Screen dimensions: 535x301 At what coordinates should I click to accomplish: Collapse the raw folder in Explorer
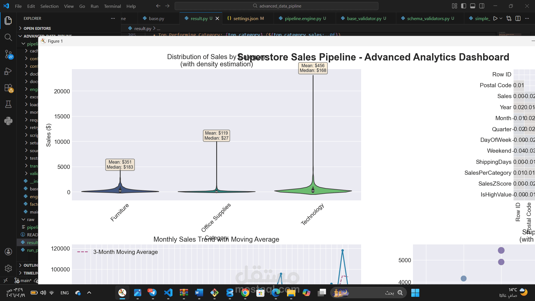point(28,220)
